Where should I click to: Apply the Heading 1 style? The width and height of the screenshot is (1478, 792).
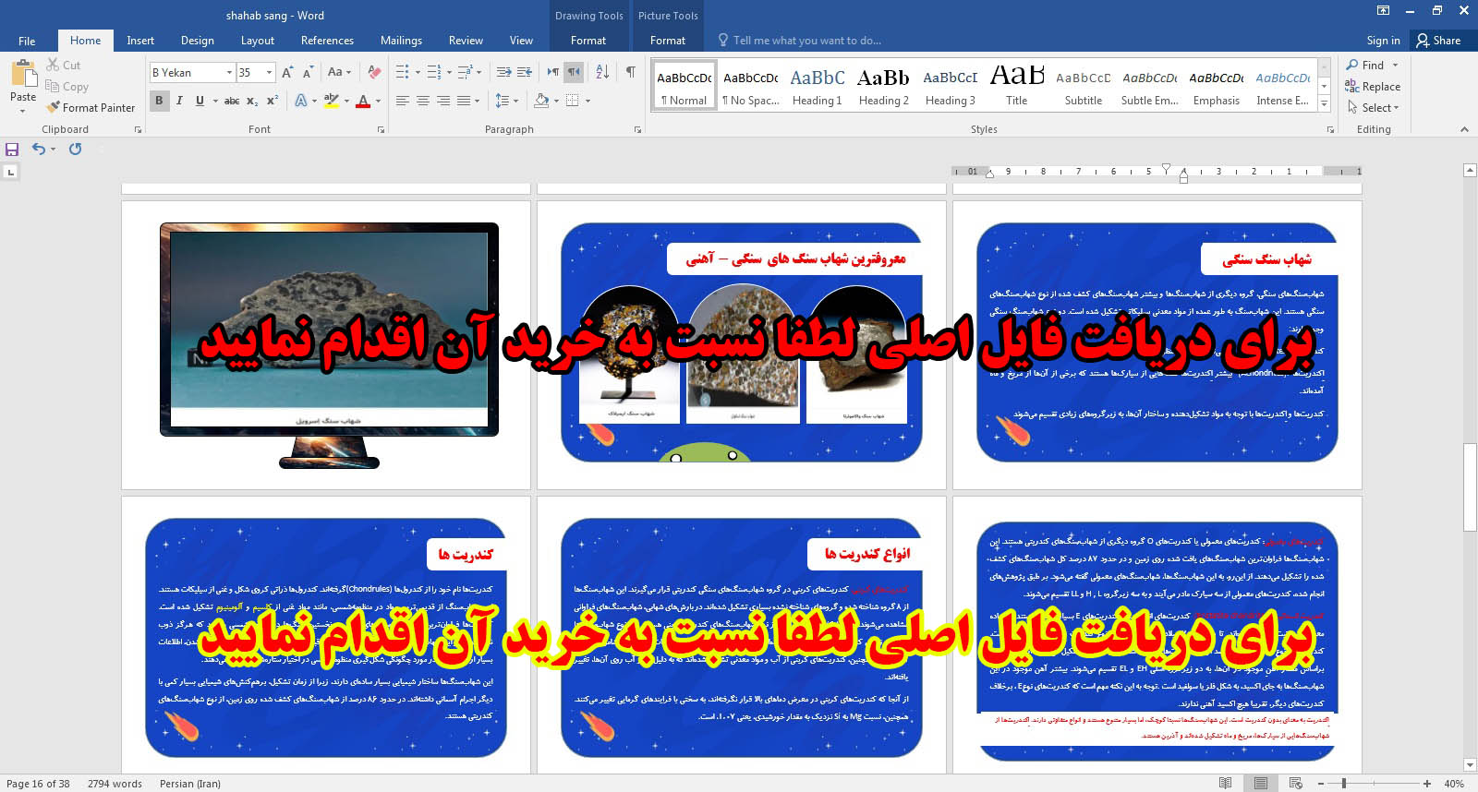818,86
